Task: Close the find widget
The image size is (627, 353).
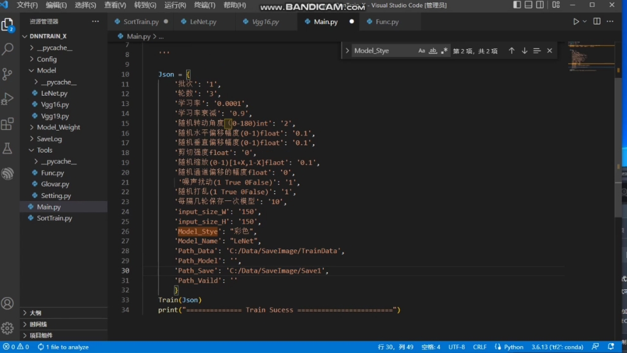Action: 549,51
